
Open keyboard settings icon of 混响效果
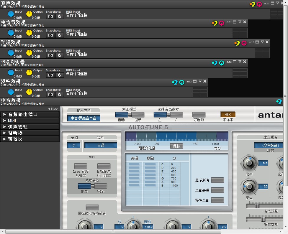pyautogui.click(x=189, y=81)
